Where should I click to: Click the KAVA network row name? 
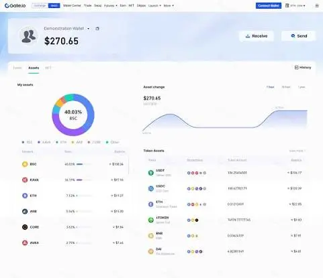[x=34, y=180]
